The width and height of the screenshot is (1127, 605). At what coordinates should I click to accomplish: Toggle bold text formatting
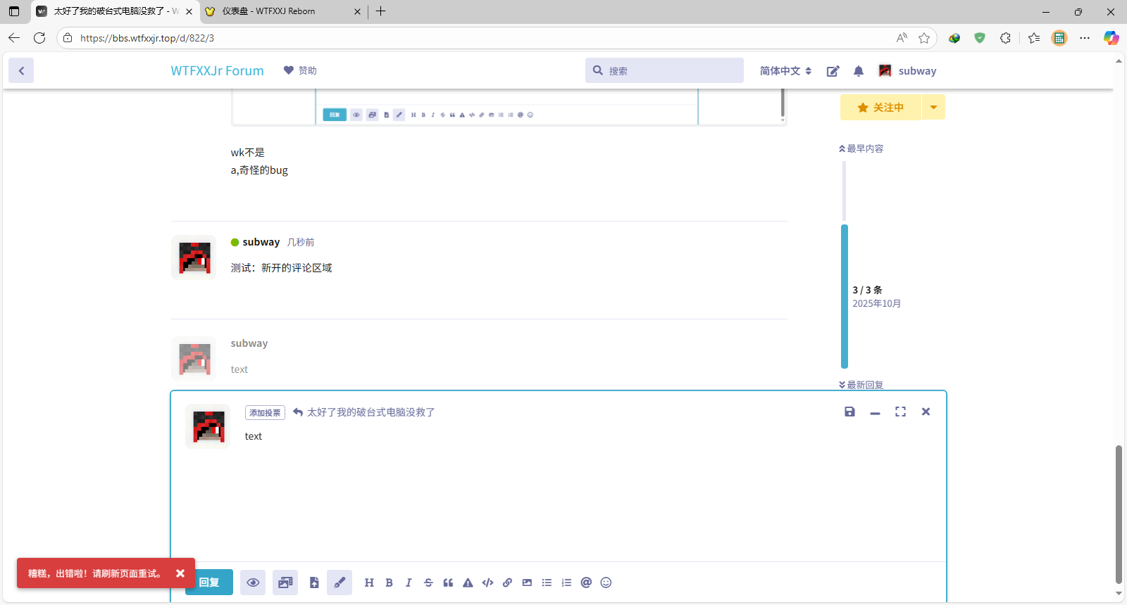tap(389, 582)
